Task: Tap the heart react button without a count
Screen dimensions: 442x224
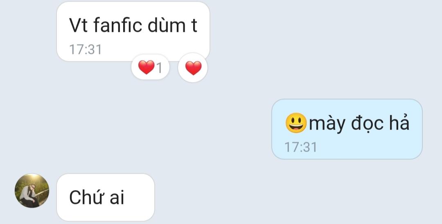Action: tap(193, 68)
